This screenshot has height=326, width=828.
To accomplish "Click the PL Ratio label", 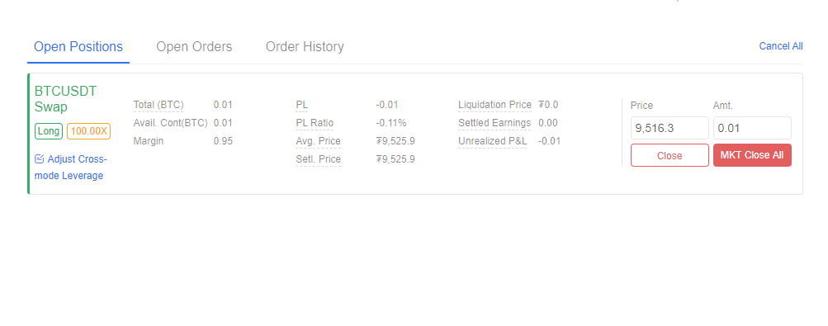I will pyautogui.click(x=315, y=123).
